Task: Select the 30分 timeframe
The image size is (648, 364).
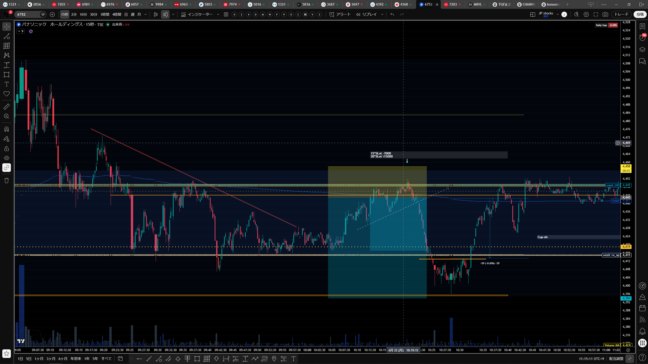Action: click(93, 14)
